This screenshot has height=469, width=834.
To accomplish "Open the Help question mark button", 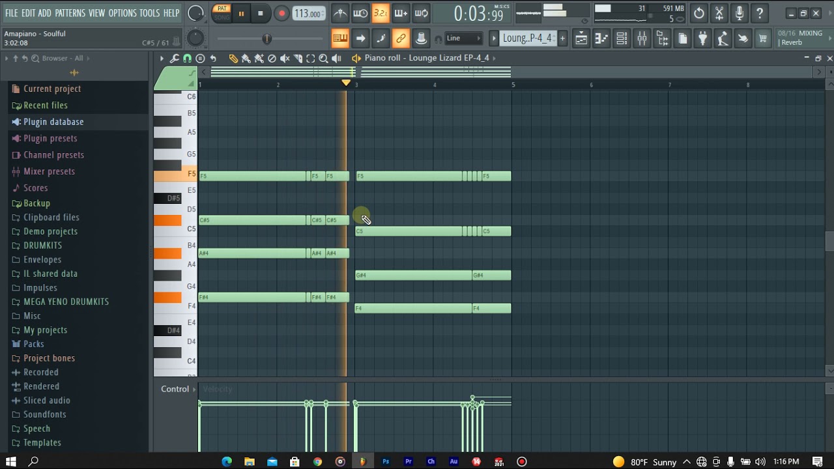I will pyautogui.click(x=760, y=13).
